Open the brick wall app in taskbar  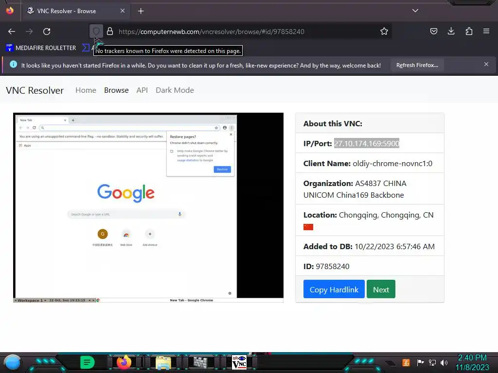click(x=201, y=362)
